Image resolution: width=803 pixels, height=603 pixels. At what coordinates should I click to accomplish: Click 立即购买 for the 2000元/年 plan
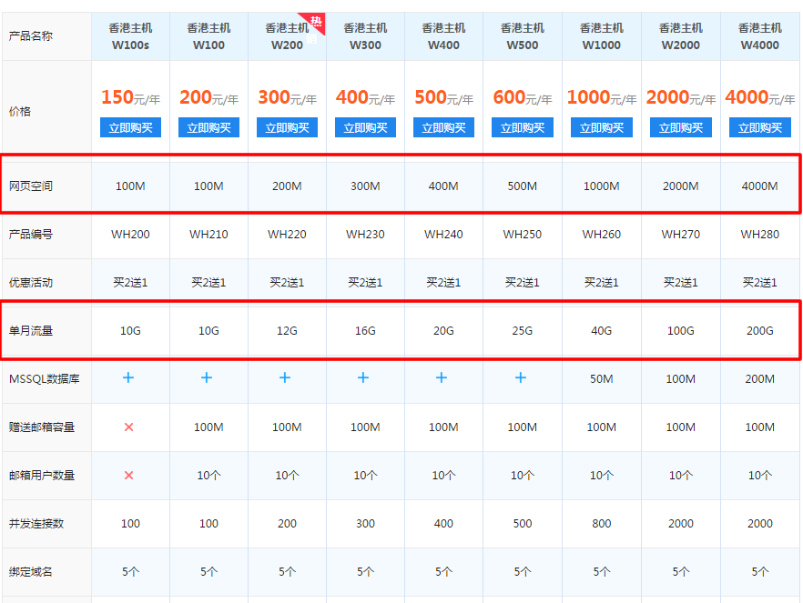click(x=681, y=128)
